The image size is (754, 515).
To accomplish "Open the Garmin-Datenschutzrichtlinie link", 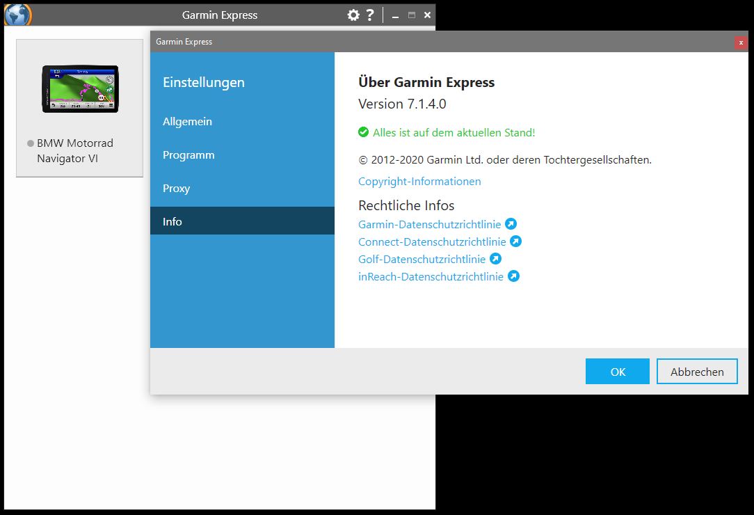I will tap(429, 224).
